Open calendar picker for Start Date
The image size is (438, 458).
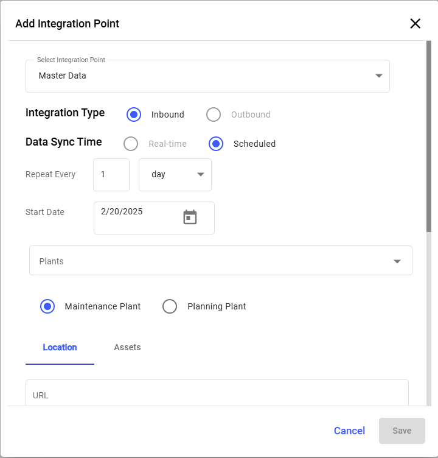pos(190,217)
